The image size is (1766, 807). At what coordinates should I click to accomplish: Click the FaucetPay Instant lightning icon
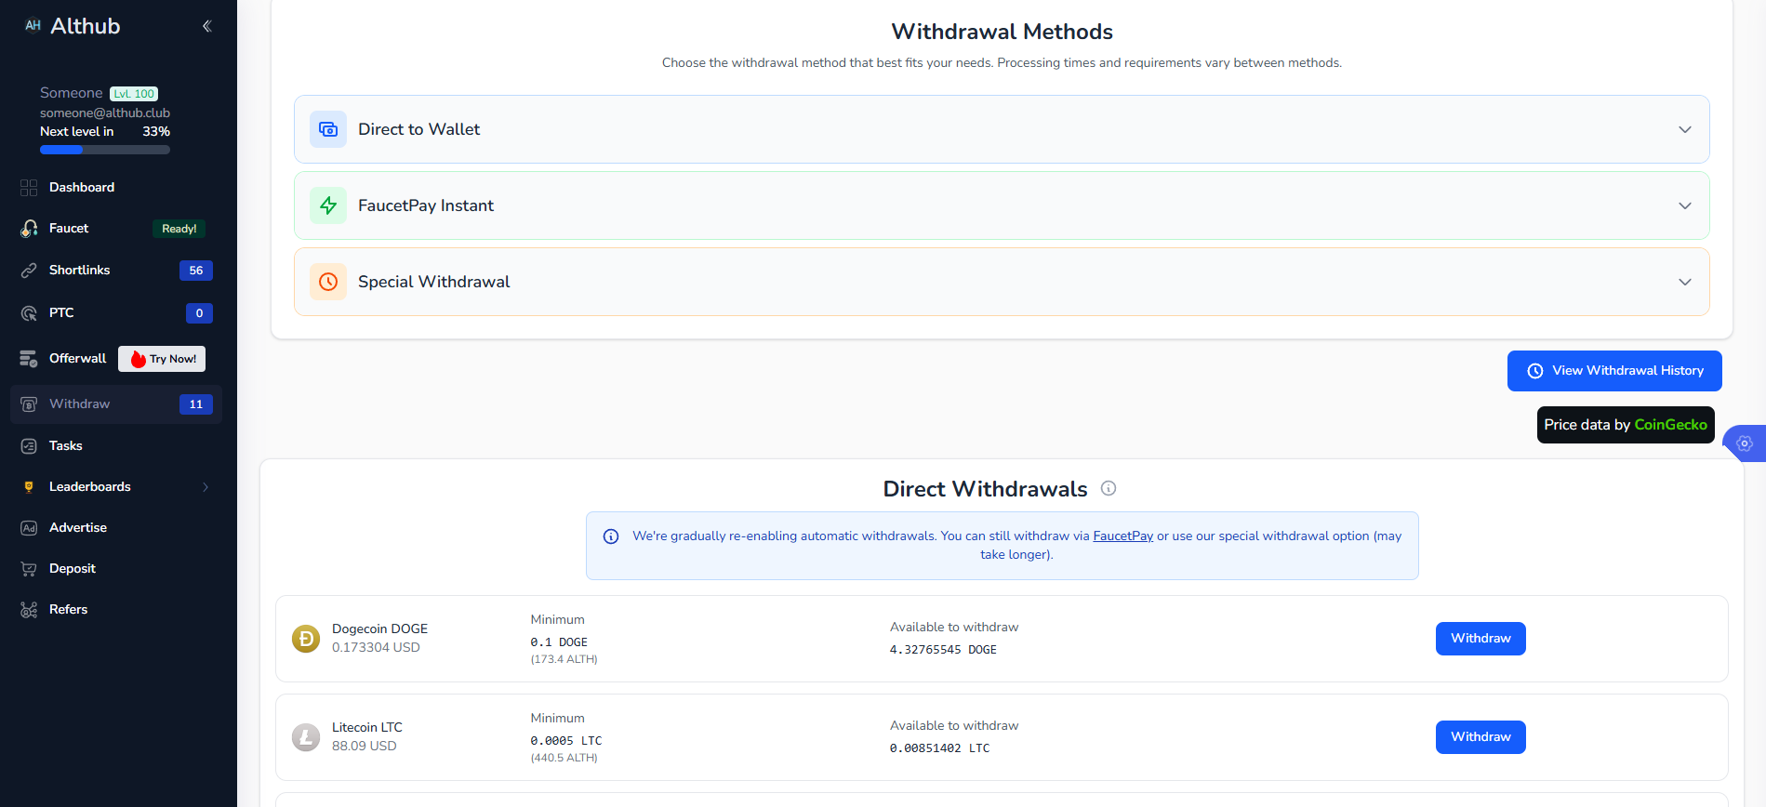tap(328, 205)
